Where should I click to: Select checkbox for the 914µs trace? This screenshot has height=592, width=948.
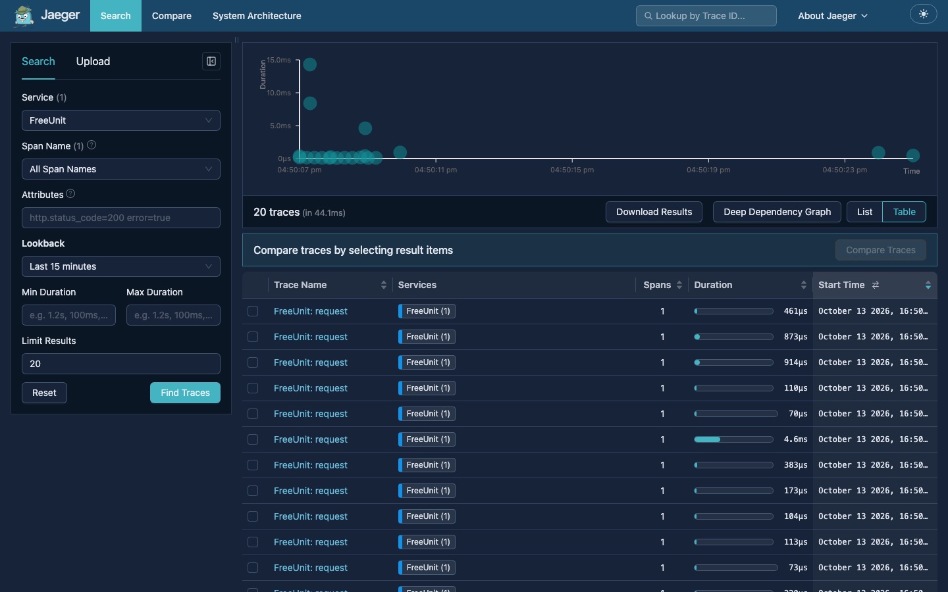(253, 362)
